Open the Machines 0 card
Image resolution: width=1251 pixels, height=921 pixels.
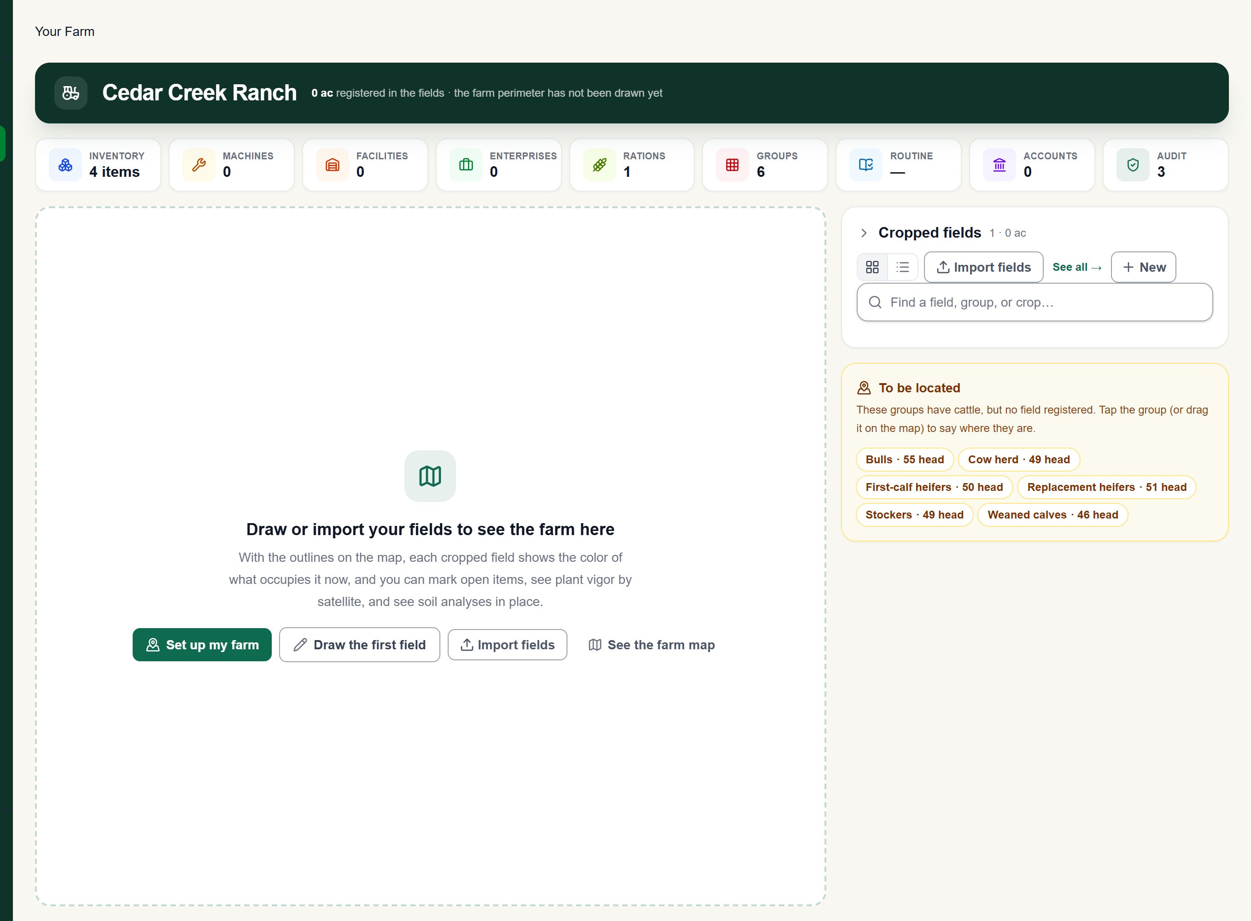coord(231,165)
